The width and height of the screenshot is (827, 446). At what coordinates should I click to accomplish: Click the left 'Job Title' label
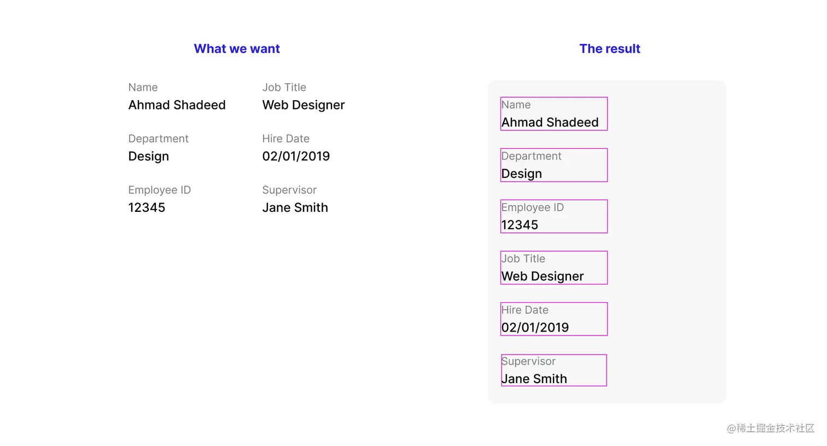click(x=284, y=88)
